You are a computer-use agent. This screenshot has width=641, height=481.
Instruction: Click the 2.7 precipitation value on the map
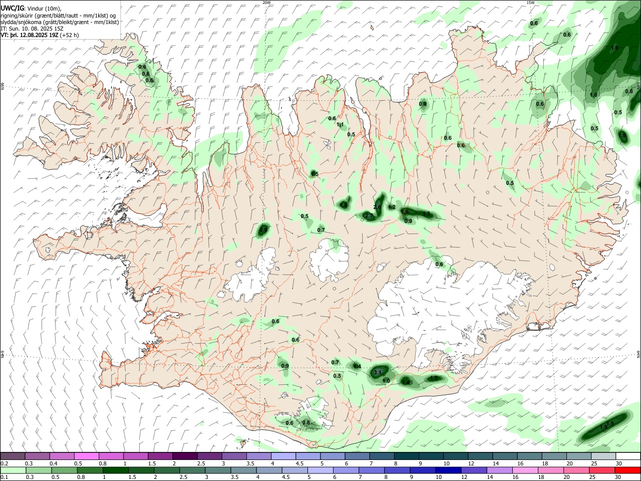(369, 216)
